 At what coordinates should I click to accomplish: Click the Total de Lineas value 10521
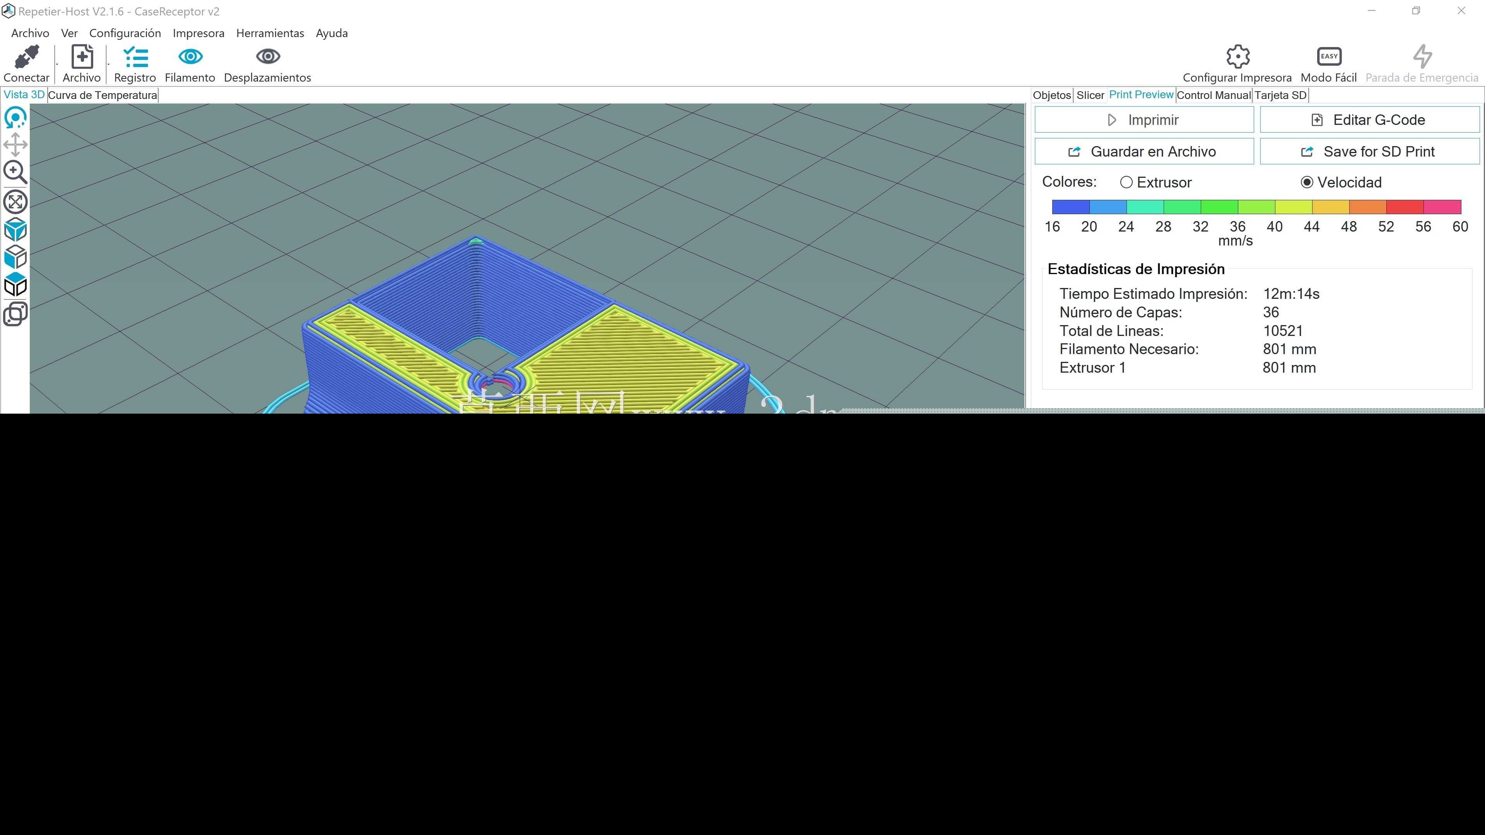click(1283, 331)
